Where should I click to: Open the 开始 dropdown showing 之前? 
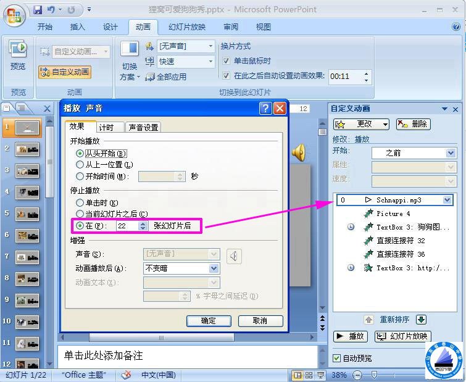[x=450, y=152]
